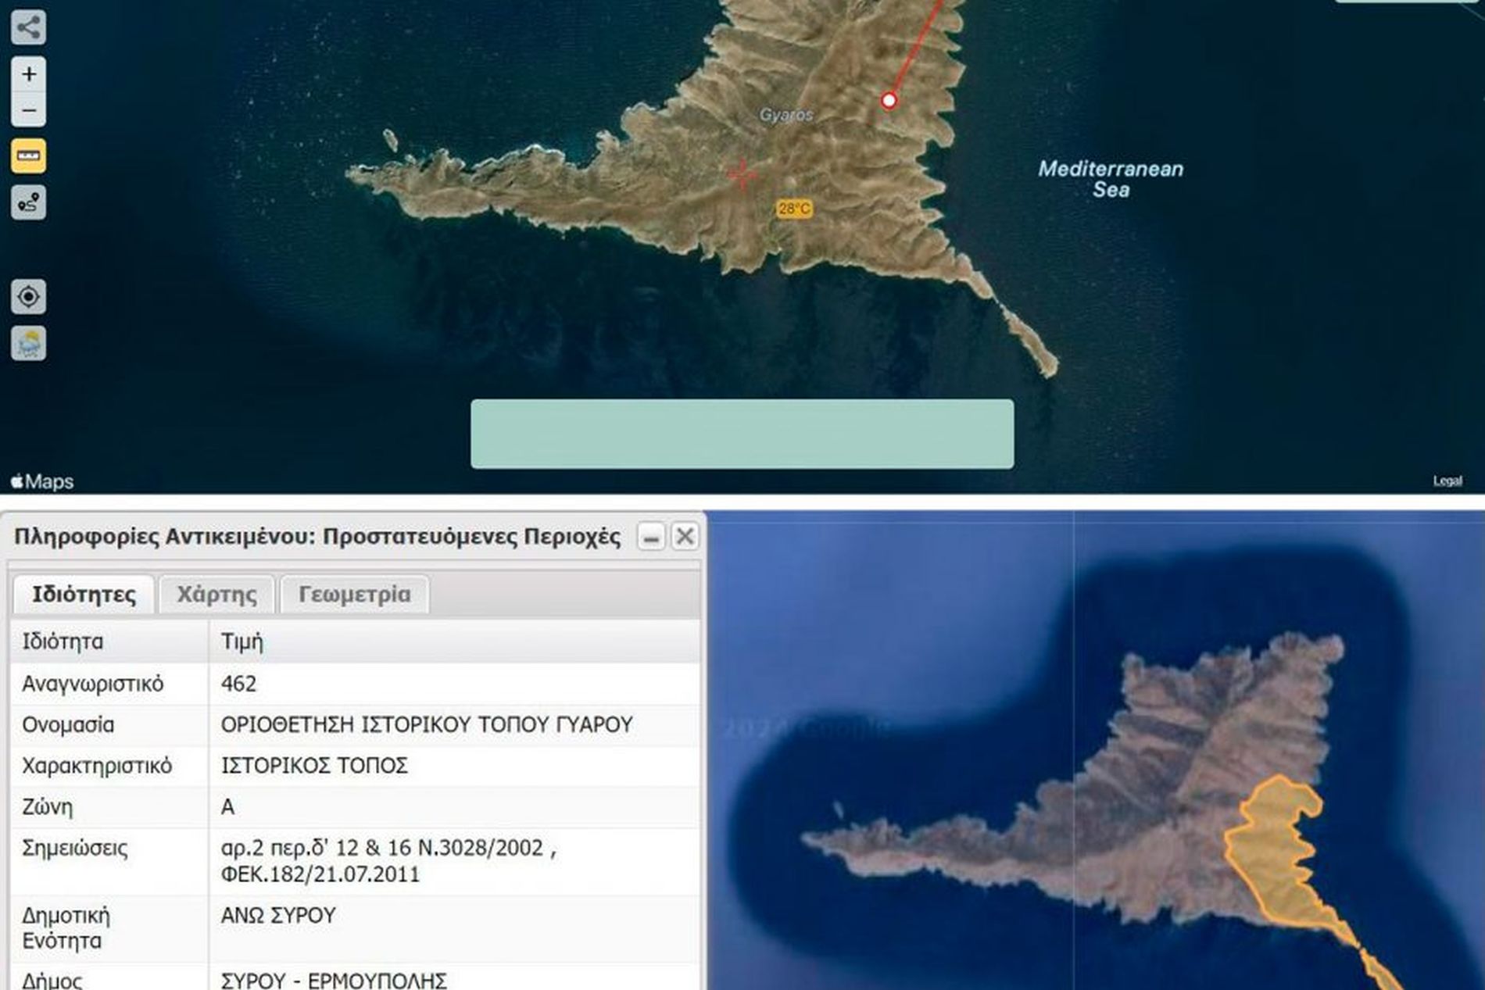This screenshot has height=990, width=1485.
Task: Minimize the object information panel
Action: (650, 537)
